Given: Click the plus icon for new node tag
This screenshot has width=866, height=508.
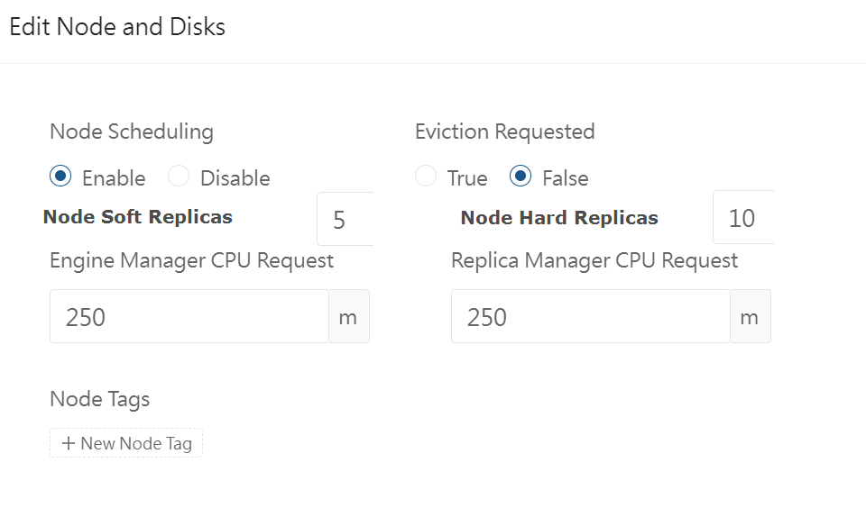Looking at the screenshot, I should [68, 443].
